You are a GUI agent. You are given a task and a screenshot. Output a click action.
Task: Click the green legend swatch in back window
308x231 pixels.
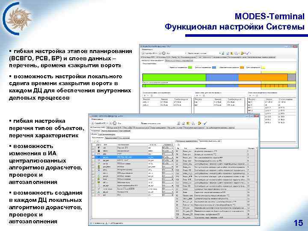[190, 68]
